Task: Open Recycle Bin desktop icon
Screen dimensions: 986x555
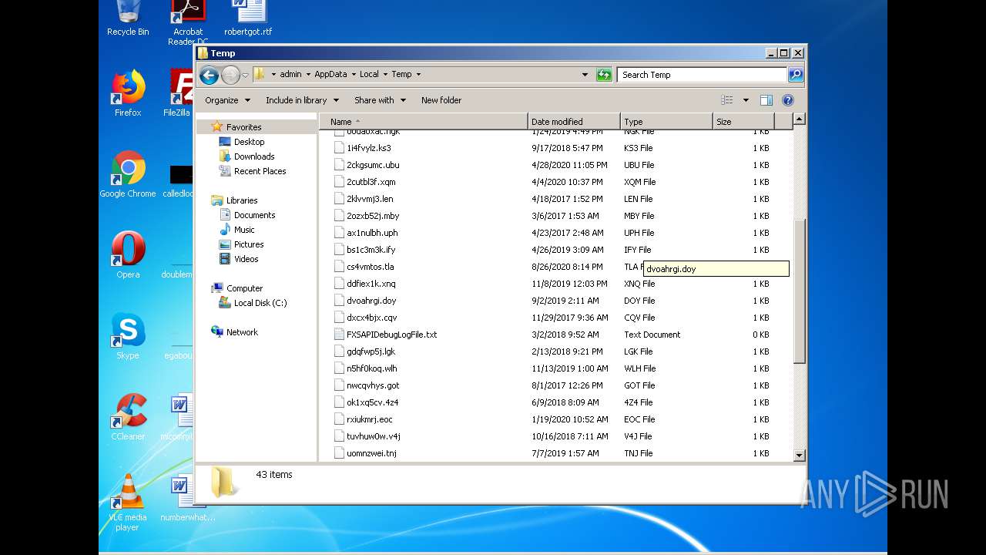Action: [x=128, y=18]
